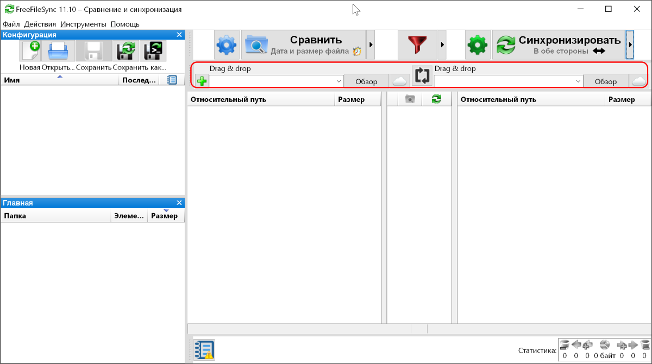Click the Синхронизировать button
Viewport: 652px width, 364px height.
point(559,44)
